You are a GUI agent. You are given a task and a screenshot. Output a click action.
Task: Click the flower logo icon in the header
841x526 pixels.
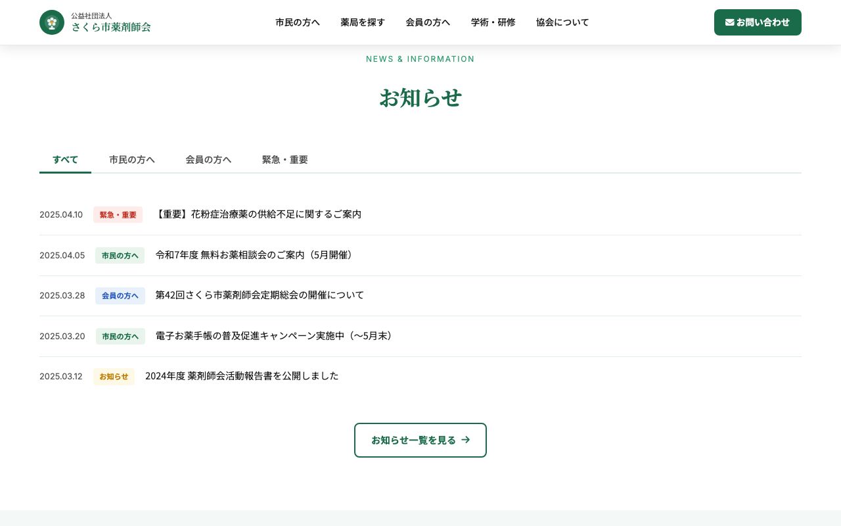pos(52,22)
